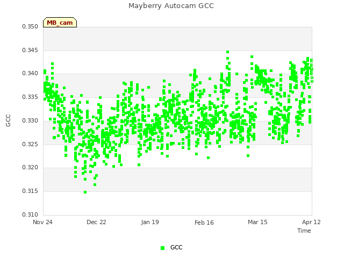This screenshot has width=344, height=258.
Task: Select the 0.320 y-axis tick label
Action: [x=30, y=167]
